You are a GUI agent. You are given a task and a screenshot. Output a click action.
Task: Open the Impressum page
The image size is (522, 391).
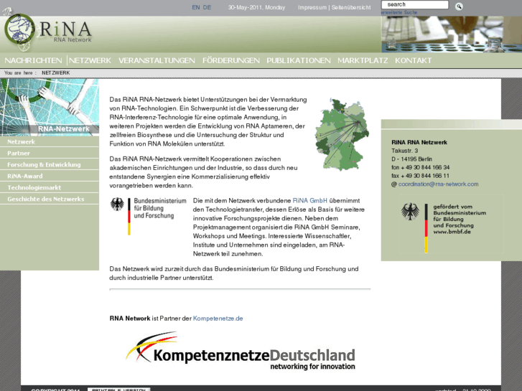pyautogui.click(x=312, y=7)
